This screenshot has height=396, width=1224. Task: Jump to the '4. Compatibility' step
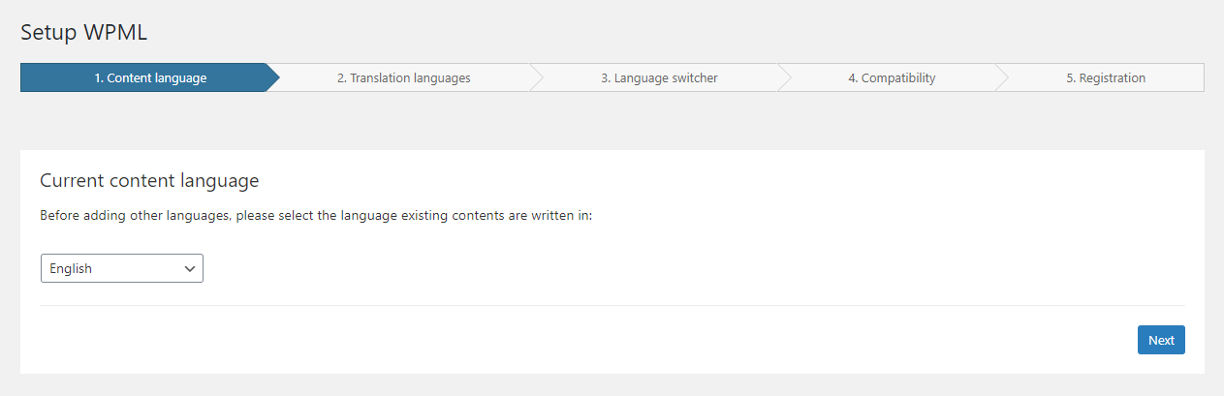click(892, 78)
